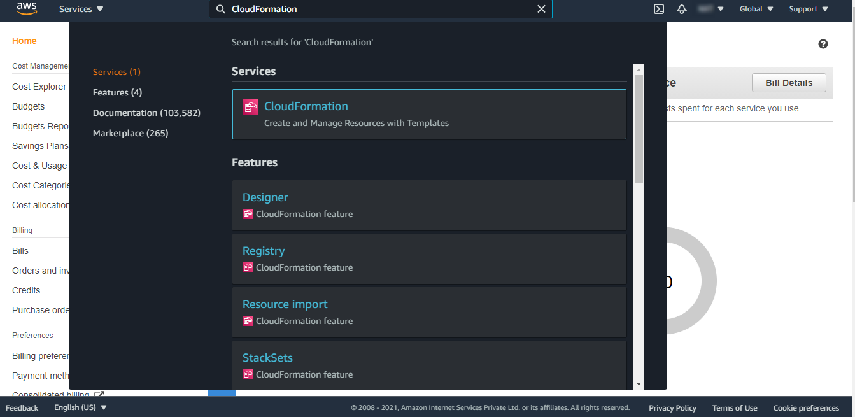855x417 pixels.
Task: Click external link icon beside Consolidated billing
Action: 99,395
